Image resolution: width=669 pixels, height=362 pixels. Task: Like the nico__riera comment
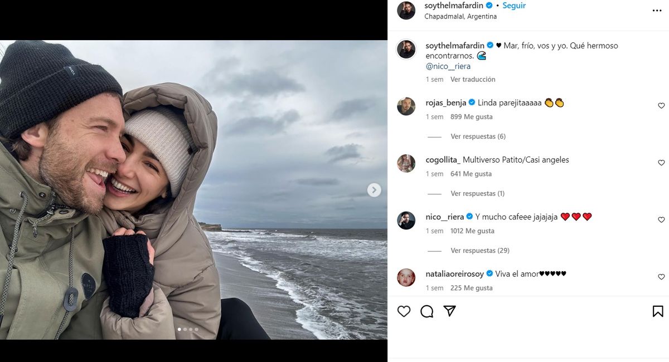coord(661,220)
